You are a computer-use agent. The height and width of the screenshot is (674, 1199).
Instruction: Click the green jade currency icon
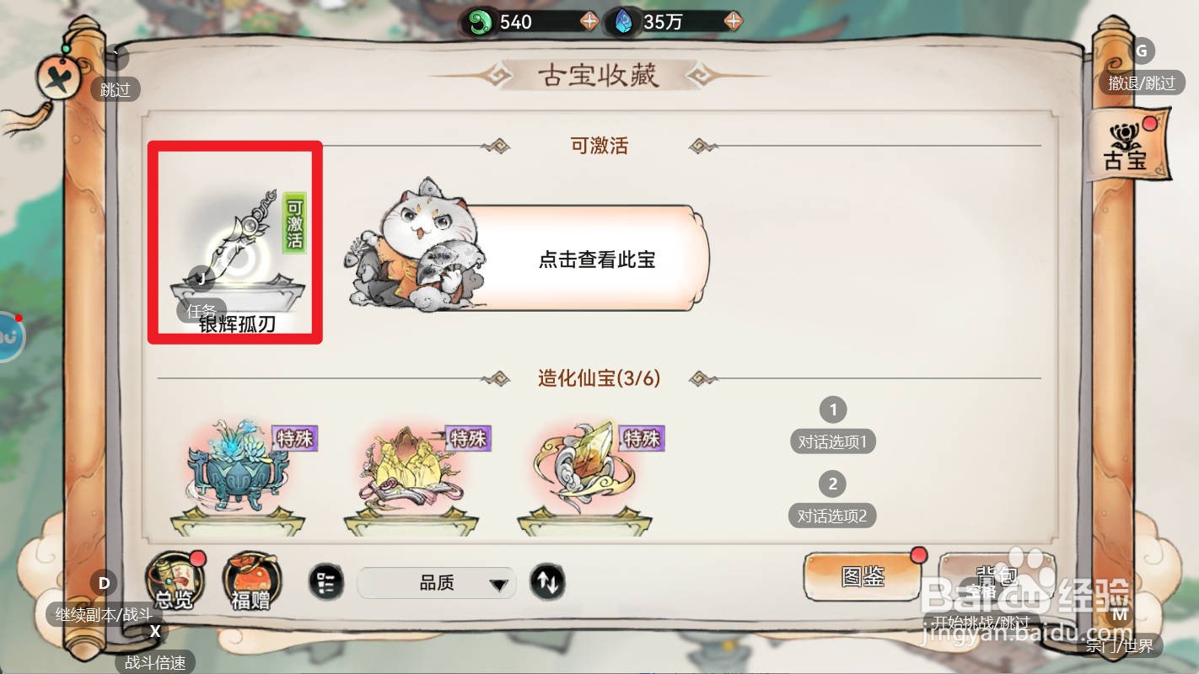pyautogui.click(x=480, y=21)
